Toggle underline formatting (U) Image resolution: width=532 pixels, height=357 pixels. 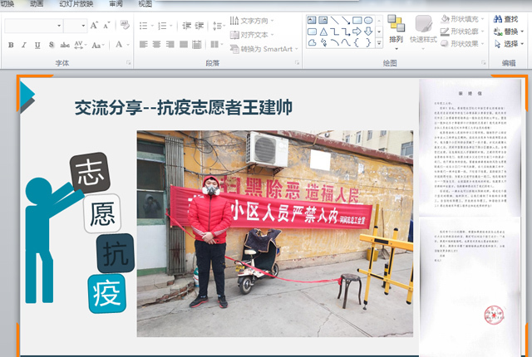pyautogui.click(x=37, y=45)
